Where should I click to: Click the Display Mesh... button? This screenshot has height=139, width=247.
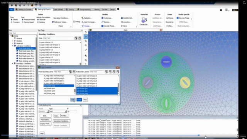[46, 124]
